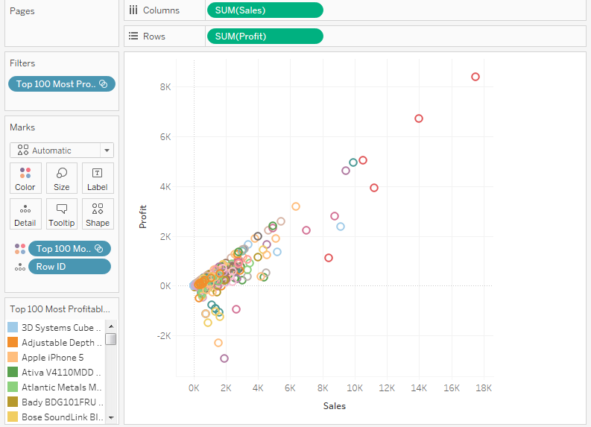Select the SUM(Sales) pill on Columns
Image resolution: width=591 pixels, height=427 pixels.
265,10
